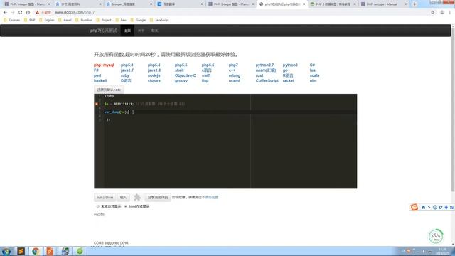This screenshot has height=256, width=455.
Task: Bookmark this page with the star icon
Action: [433, 13]
